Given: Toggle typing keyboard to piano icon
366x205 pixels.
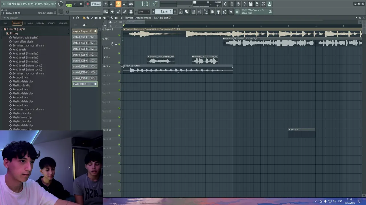Looking at the screenshot, I should pyautogui.click(x=106, y=12).
